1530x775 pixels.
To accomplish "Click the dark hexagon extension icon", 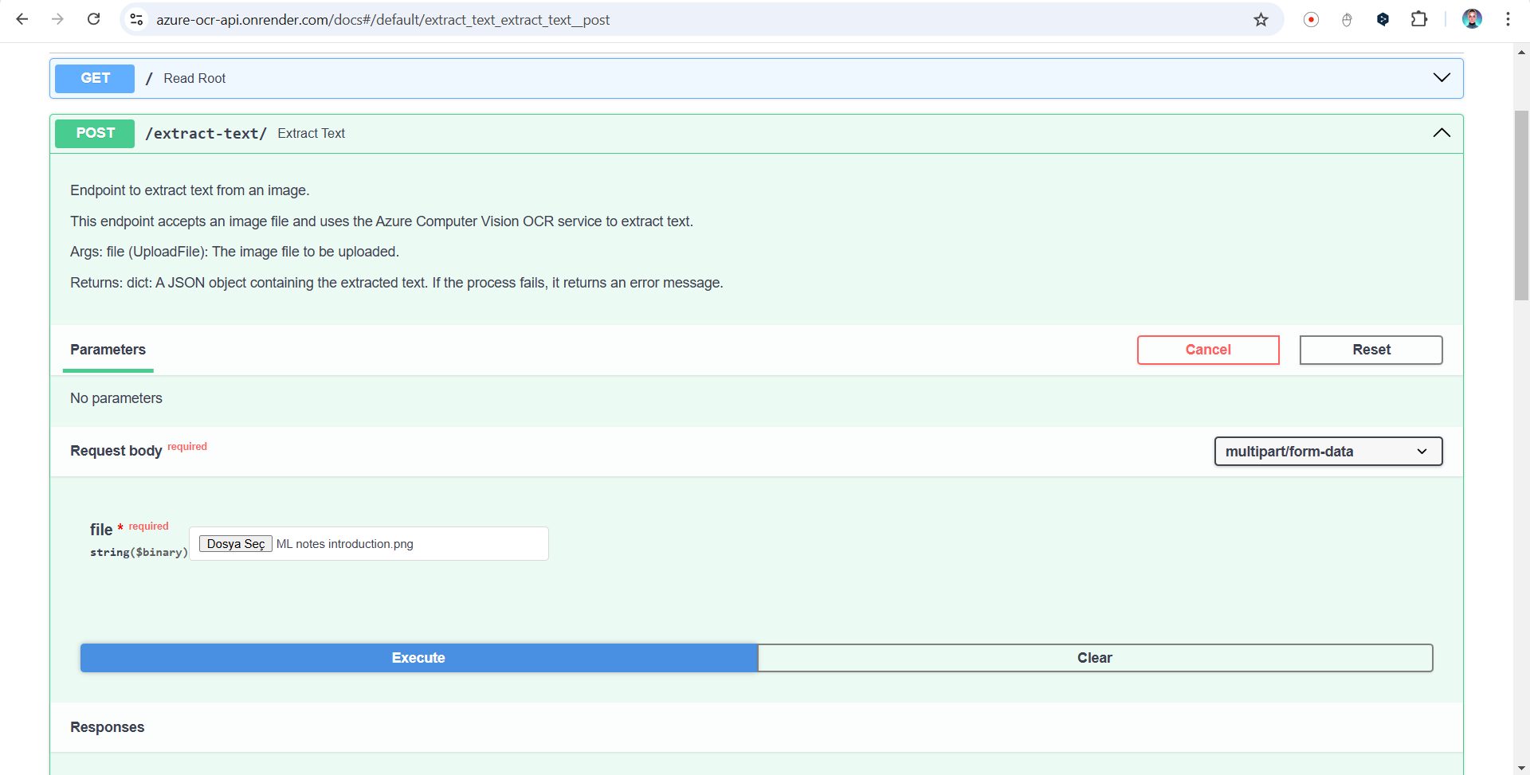I will coord(1383,19).
